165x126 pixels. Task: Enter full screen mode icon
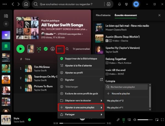click(162, 120)
